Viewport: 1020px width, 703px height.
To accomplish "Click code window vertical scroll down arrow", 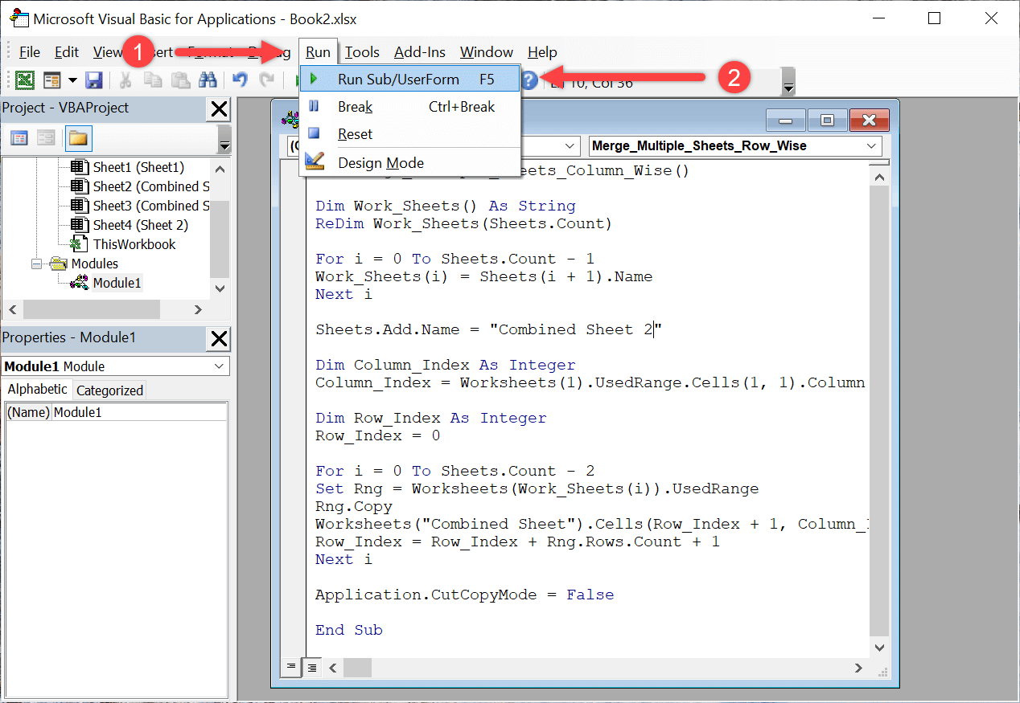I will tap(880, 647).
